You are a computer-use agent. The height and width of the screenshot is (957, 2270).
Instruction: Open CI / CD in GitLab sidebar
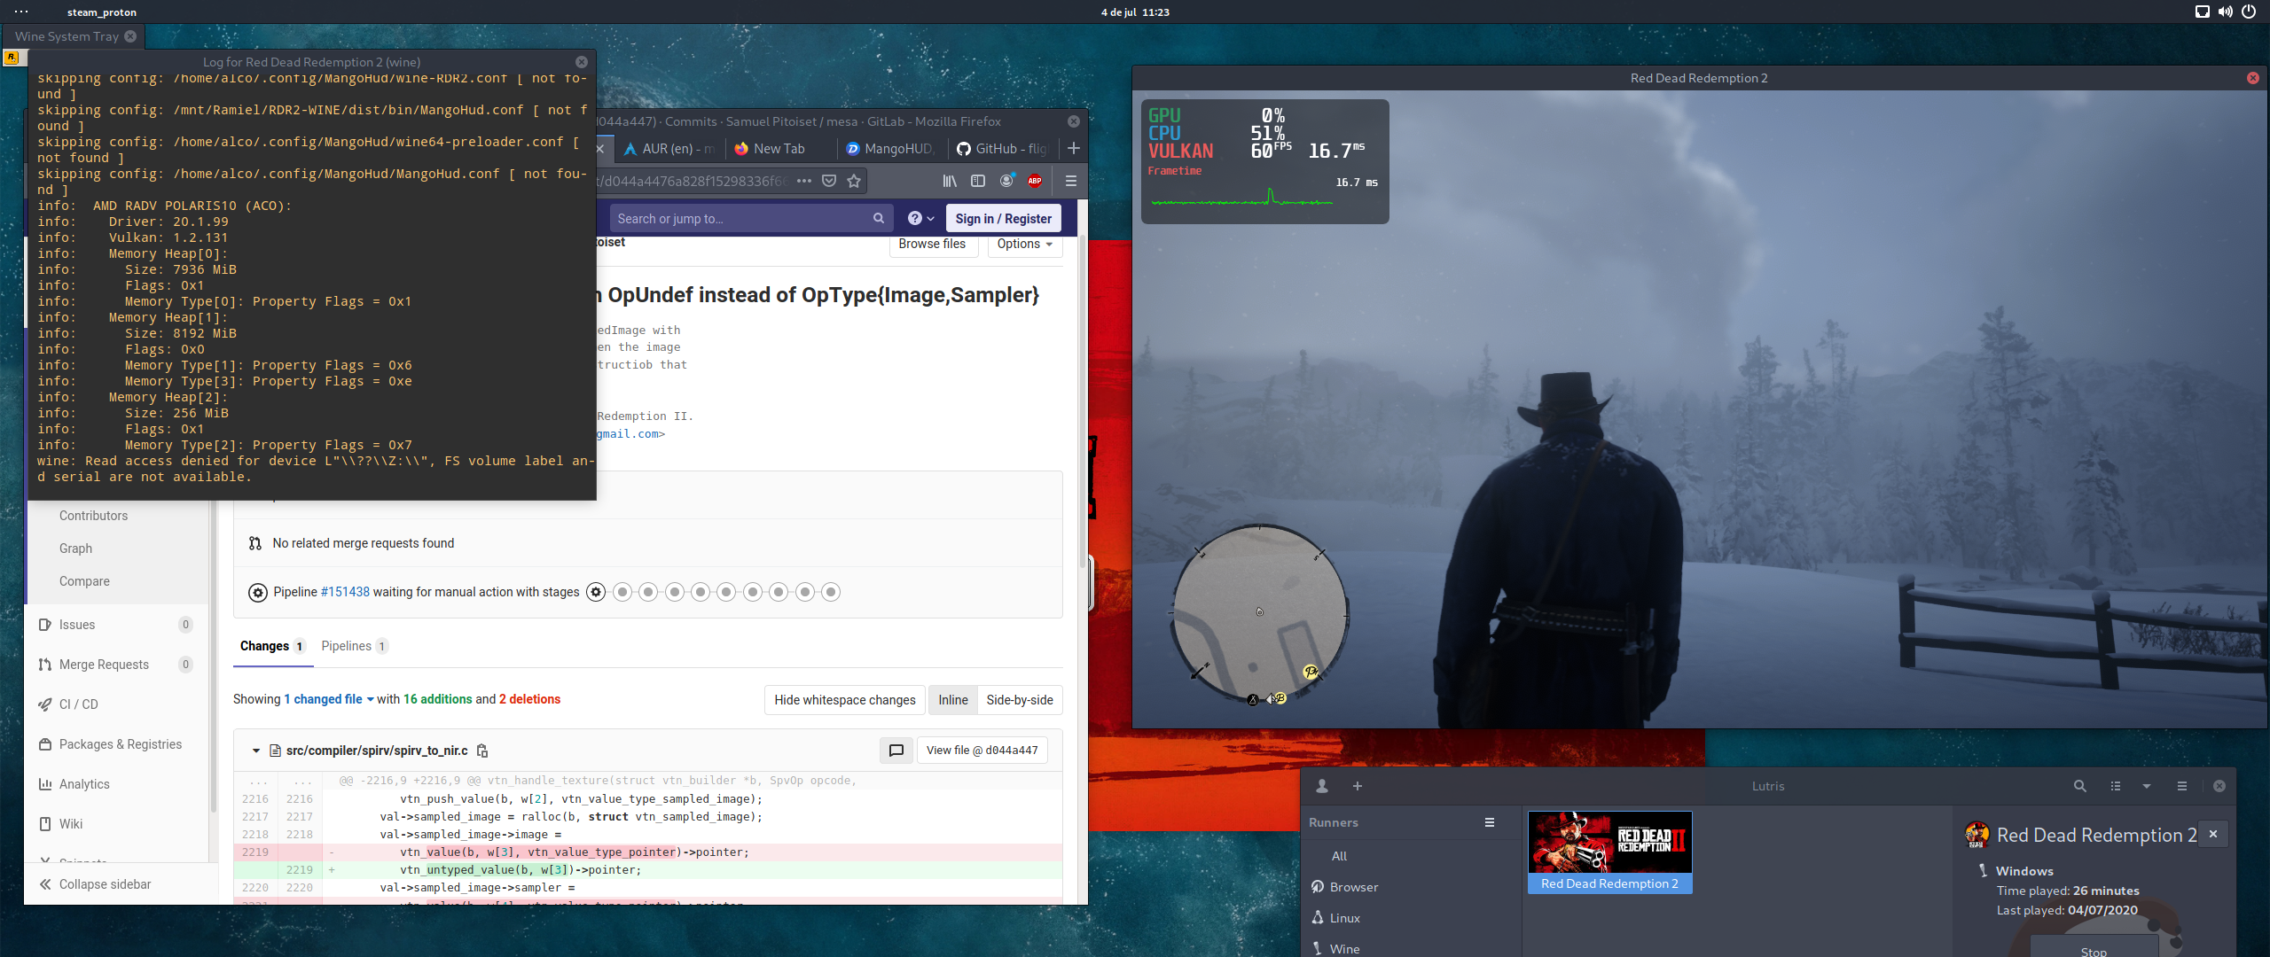[116, 704]
